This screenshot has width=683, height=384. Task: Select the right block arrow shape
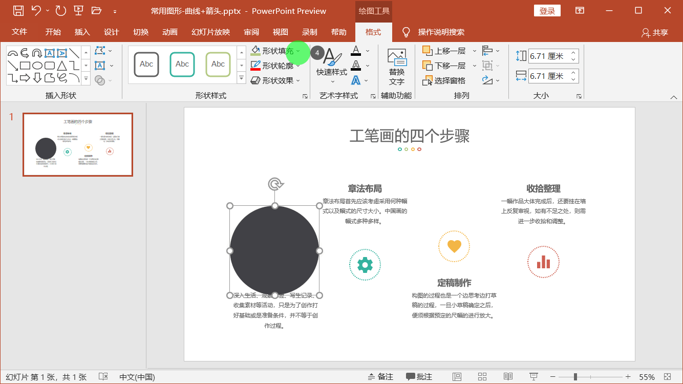pos(25,78)
